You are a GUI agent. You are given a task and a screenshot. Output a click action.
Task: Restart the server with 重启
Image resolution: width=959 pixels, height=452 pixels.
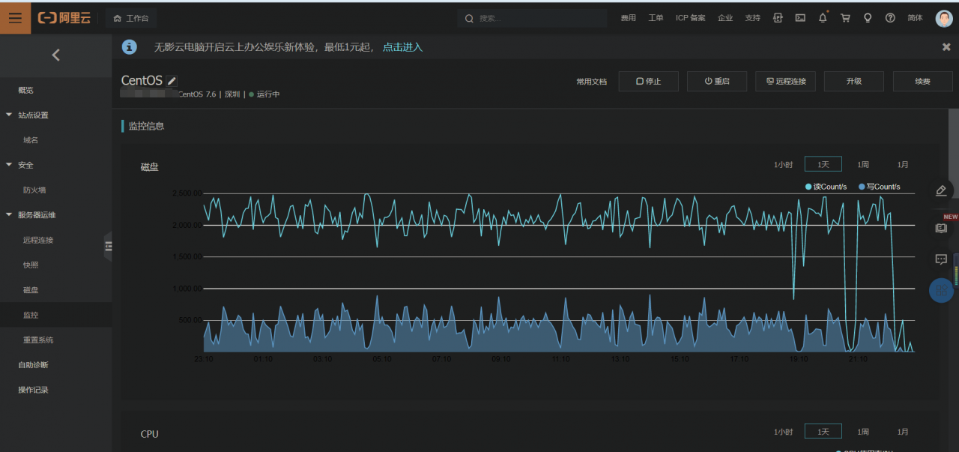[717, 81]
